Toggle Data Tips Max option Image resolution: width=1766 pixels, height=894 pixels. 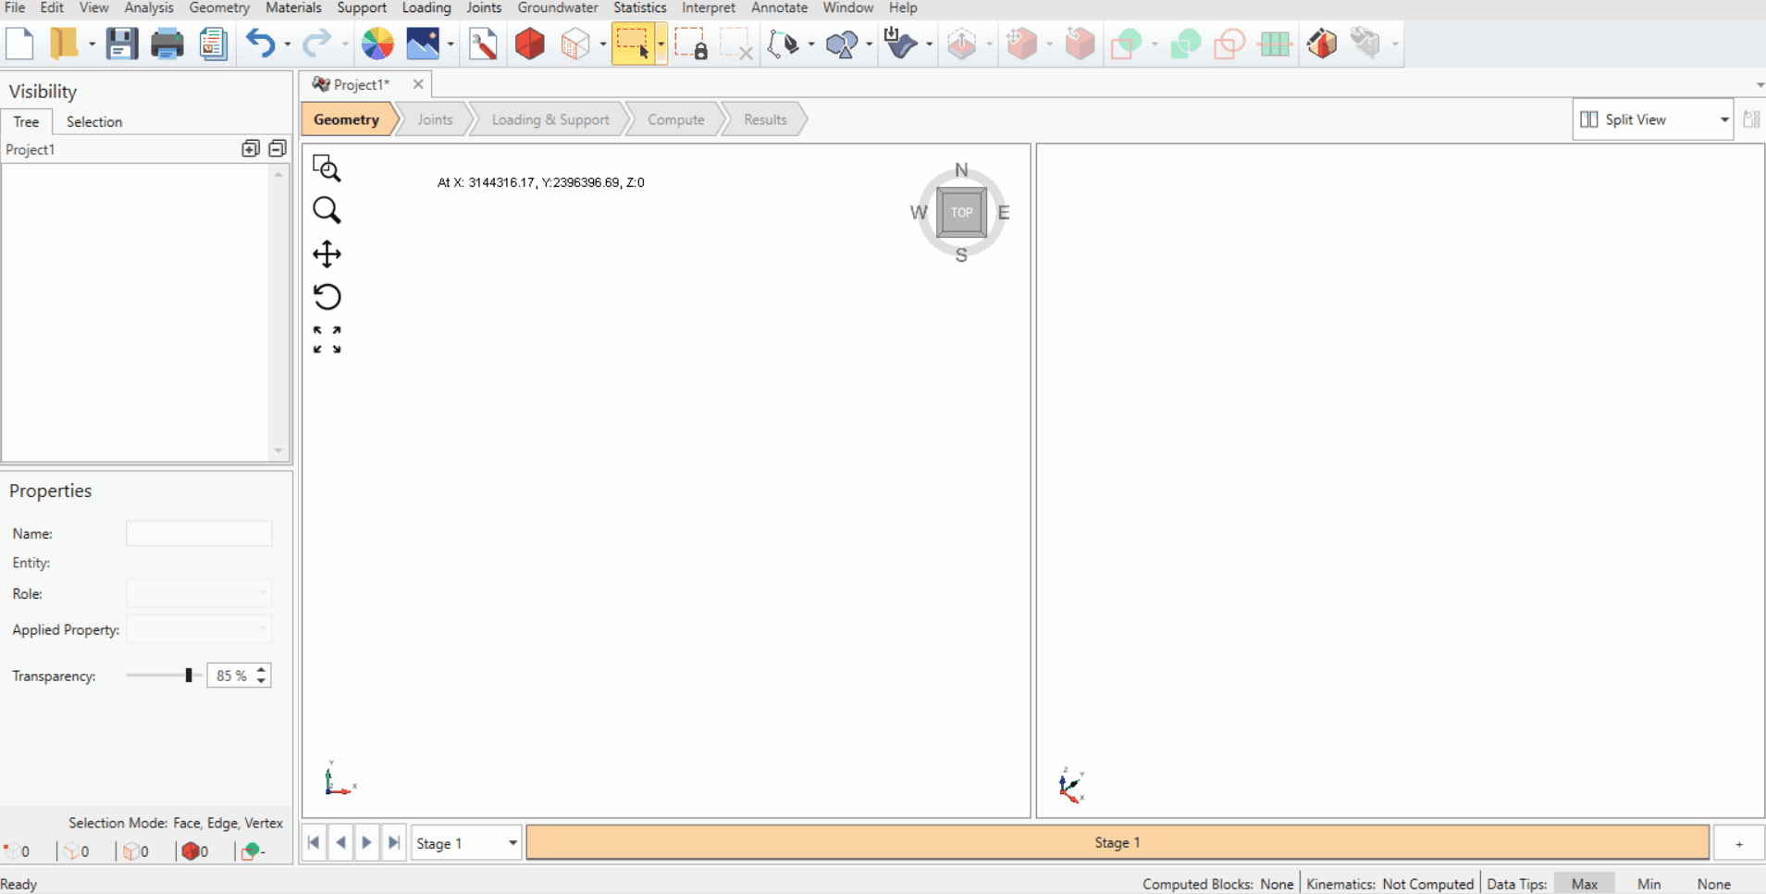coord(1584,884)
